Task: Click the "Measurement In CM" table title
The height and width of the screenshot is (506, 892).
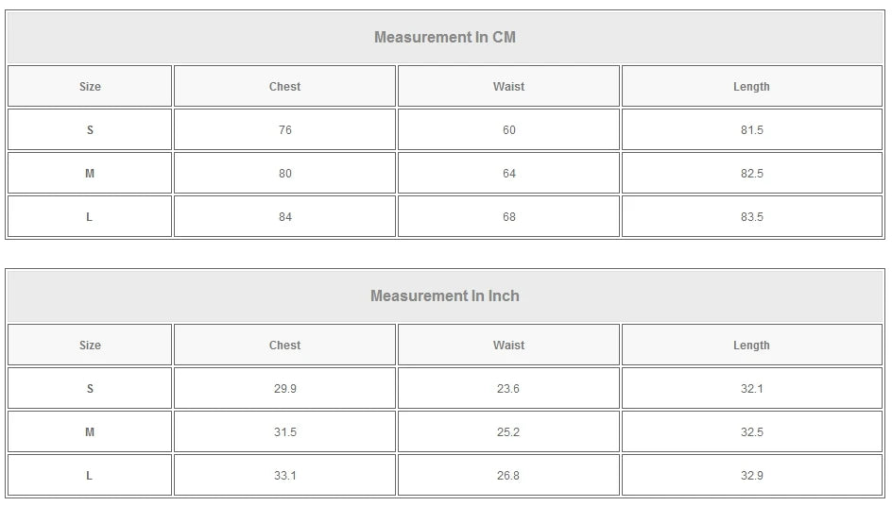Action: [445, 38]
